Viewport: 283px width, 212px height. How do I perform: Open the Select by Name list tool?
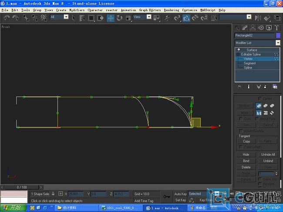point(82,18)
